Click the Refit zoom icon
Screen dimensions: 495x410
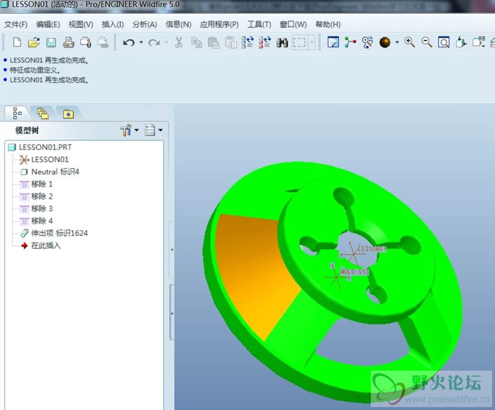pyautogui.click(x=444, y=42)
